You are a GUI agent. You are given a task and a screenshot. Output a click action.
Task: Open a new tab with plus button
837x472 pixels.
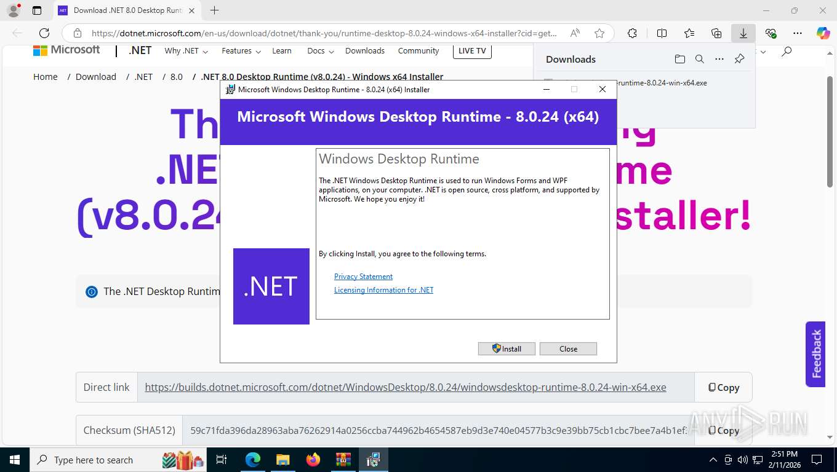[214, 10]
